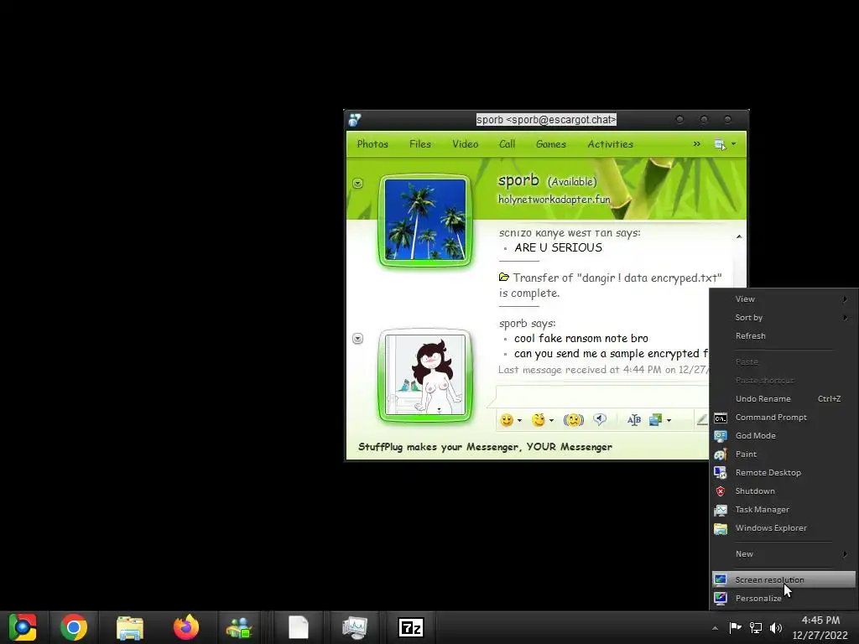The image size is (859, 644).
Task: Click the Paint palette icon
Action: click(x=721, y=454)
